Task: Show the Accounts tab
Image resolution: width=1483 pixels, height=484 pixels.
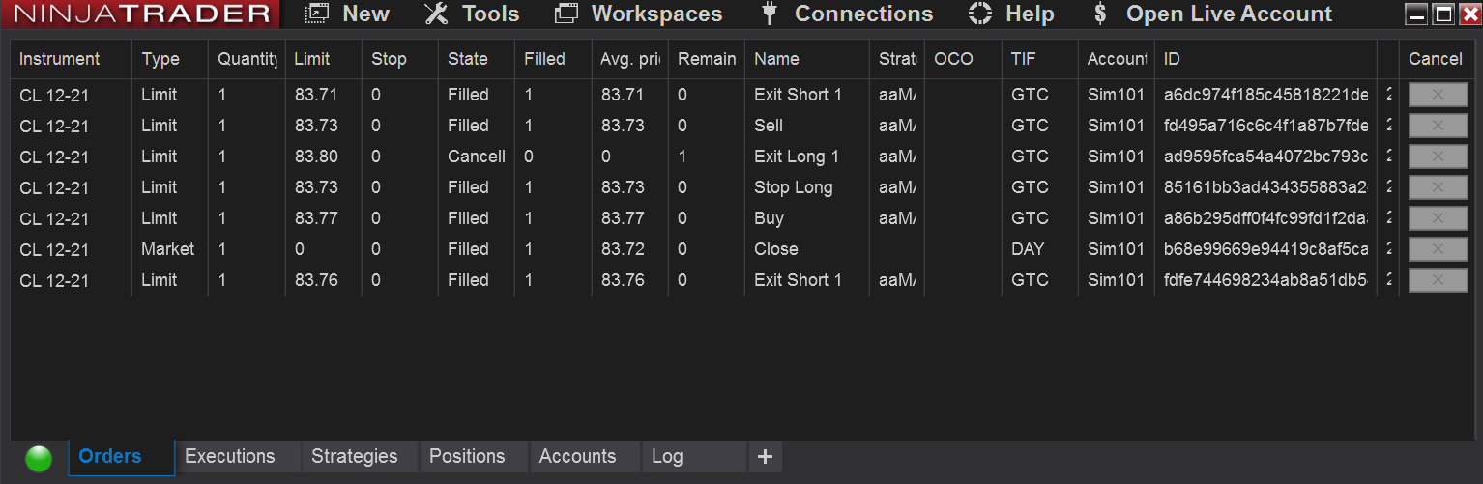Action: pyautogui.click(x=577, y=457)
